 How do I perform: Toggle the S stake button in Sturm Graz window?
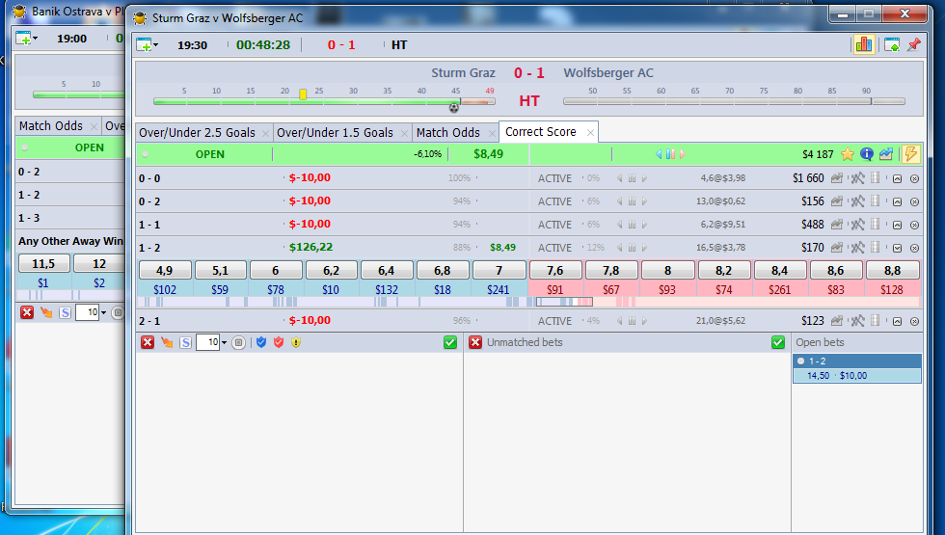point(185,343)
